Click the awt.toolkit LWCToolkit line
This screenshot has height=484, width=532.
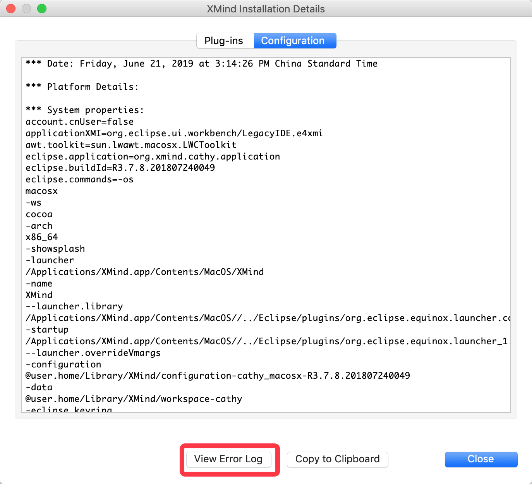(x=131, y=145)
